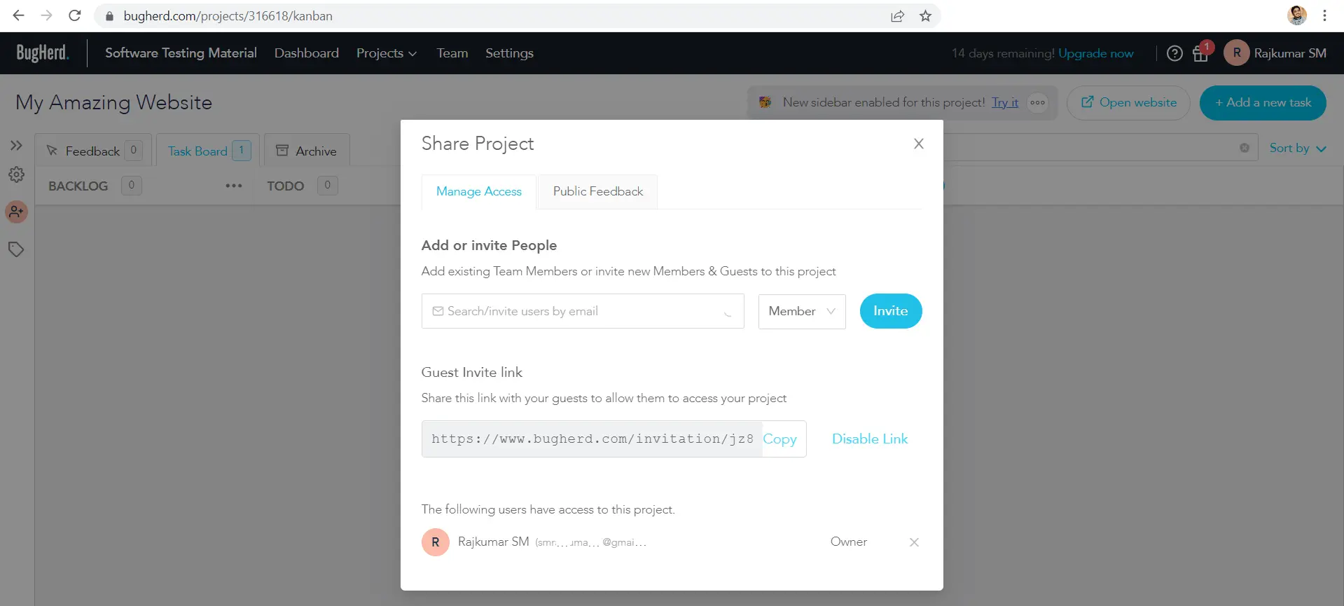
Task: Click the new sidebar more options bubble
Action: 1037,102
